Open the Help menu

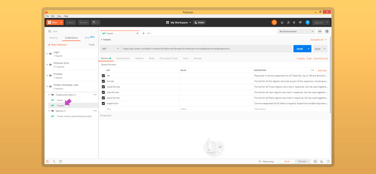[66, 16]
